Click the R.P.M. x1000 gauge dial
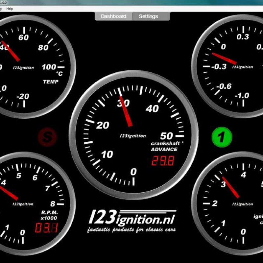This screenshot has width=263, height=263. pyautogui.click(x=26, y=204)
